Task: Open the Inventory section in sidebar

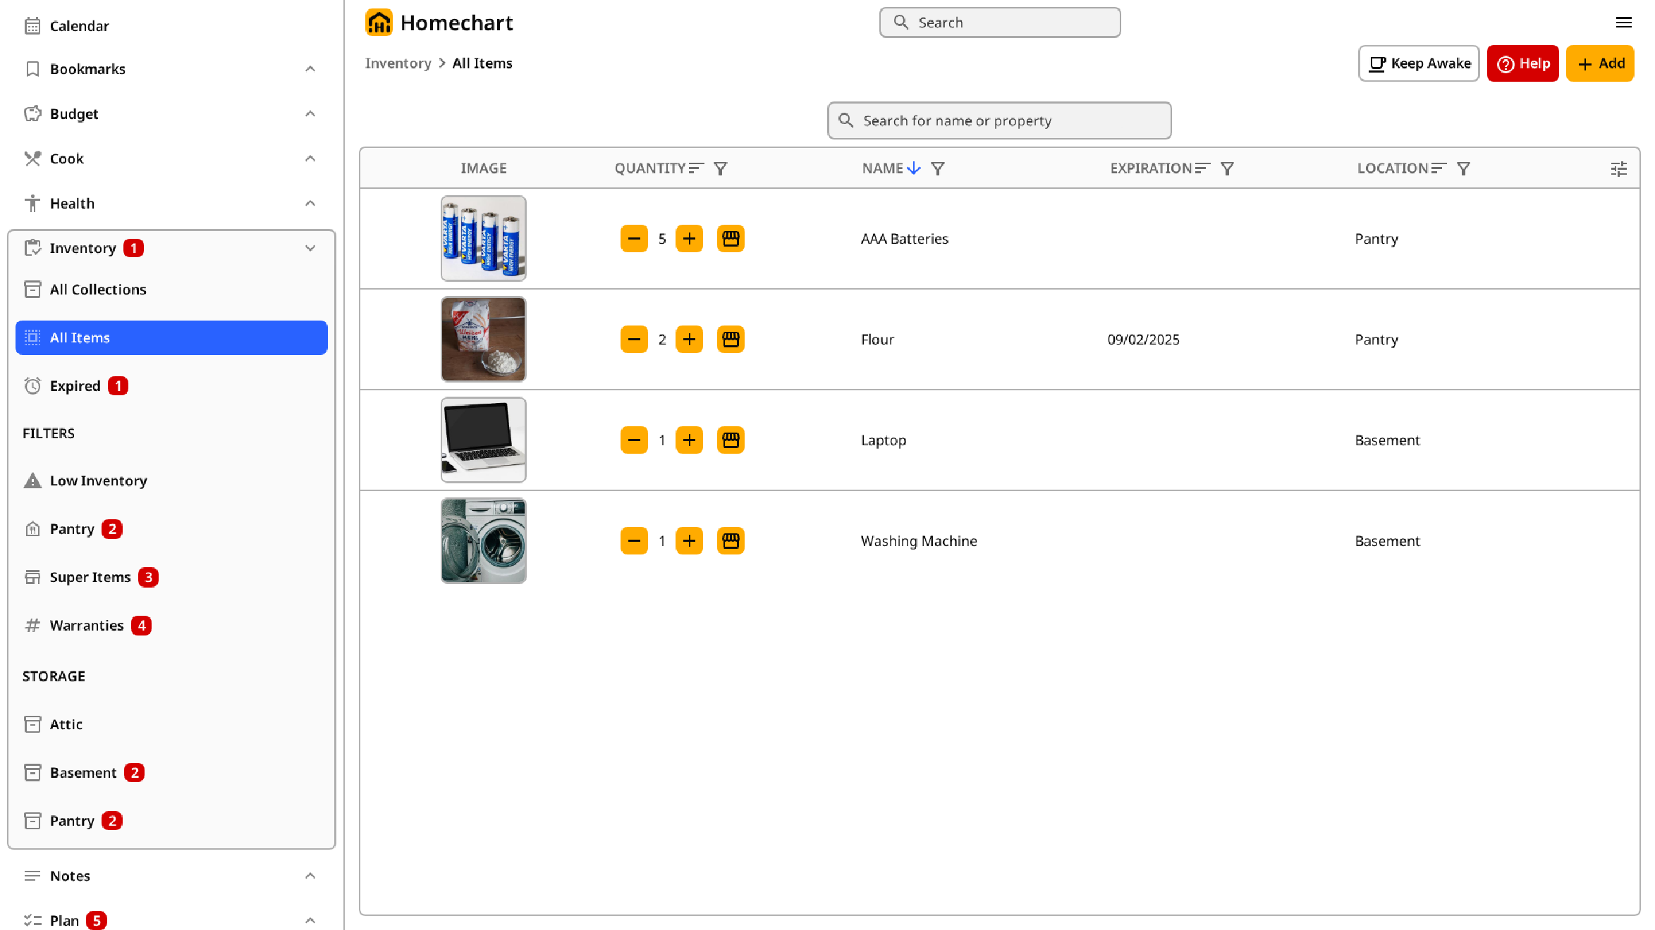Action: [83, 248]
